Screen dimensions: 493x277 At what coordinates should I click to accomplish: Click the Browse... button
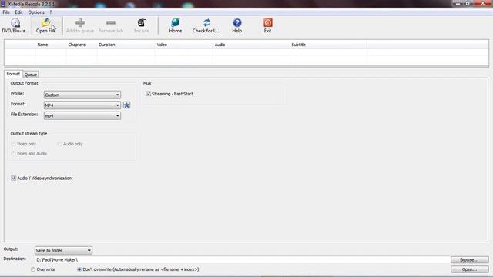(469, 260)
